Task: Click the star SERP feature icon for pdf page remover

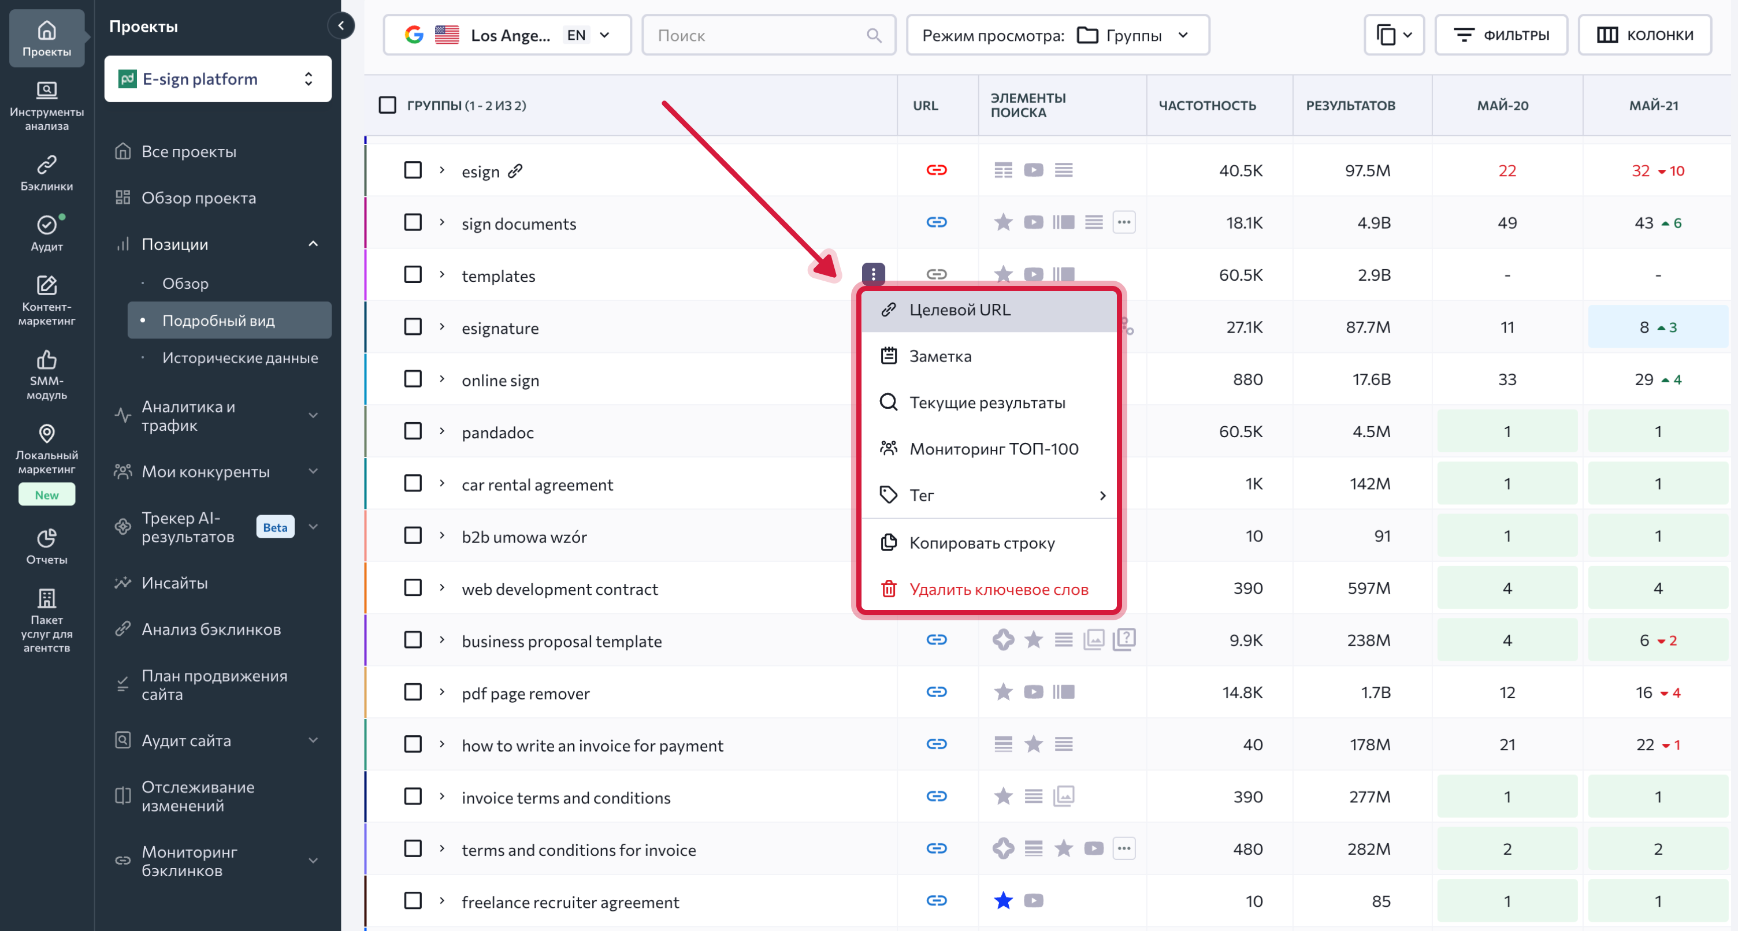Action: coord(1003,691)
